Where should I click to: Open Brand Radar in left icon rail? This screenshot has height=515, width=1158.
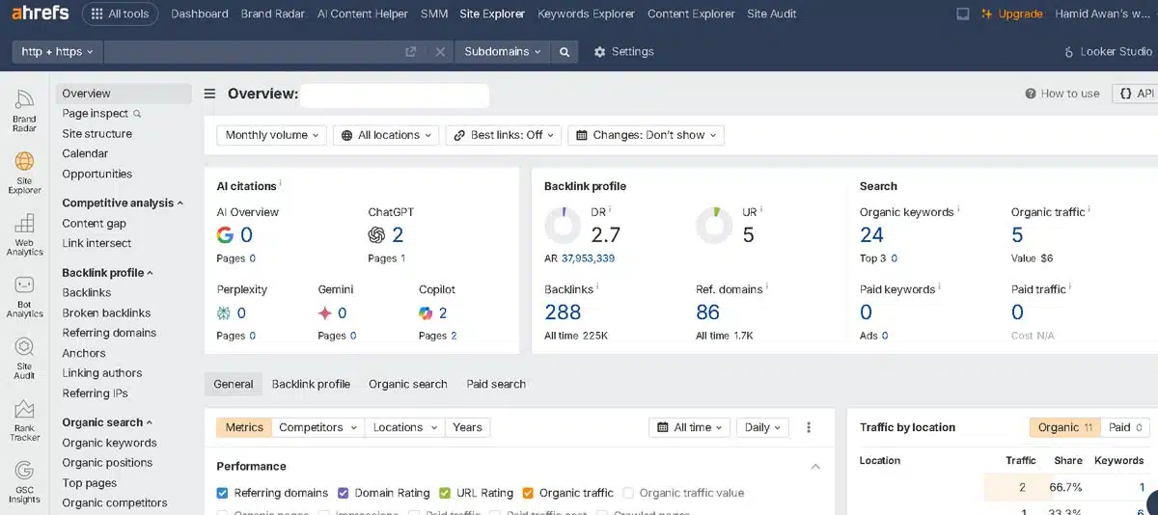(24, 110)
